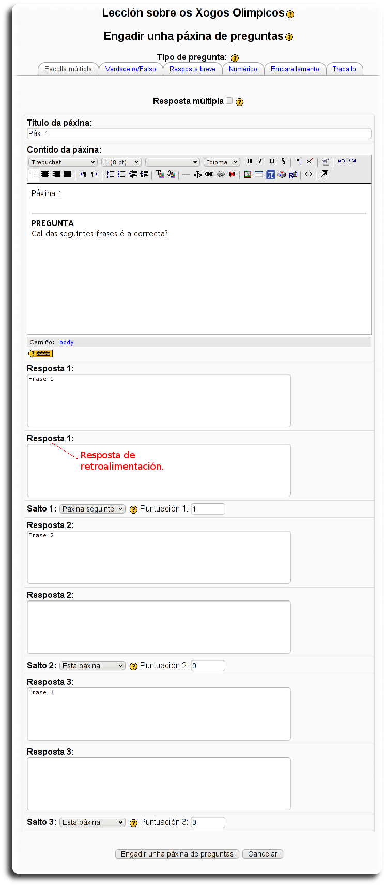Image resolution: width=386 pixels, height=886 pixels.
Task: Expand the Salto 1 jump dropdown
Action: [92, 509]
